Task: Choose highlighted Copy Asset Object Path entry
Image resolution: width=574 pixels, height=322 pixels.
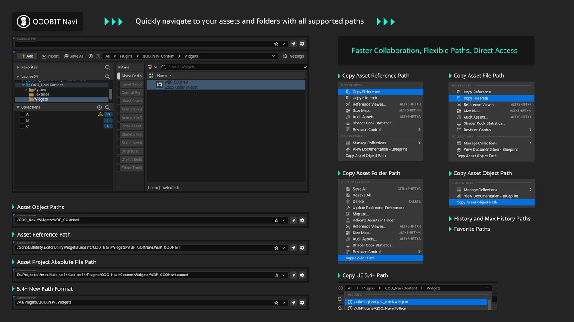Action: [491, 202]
